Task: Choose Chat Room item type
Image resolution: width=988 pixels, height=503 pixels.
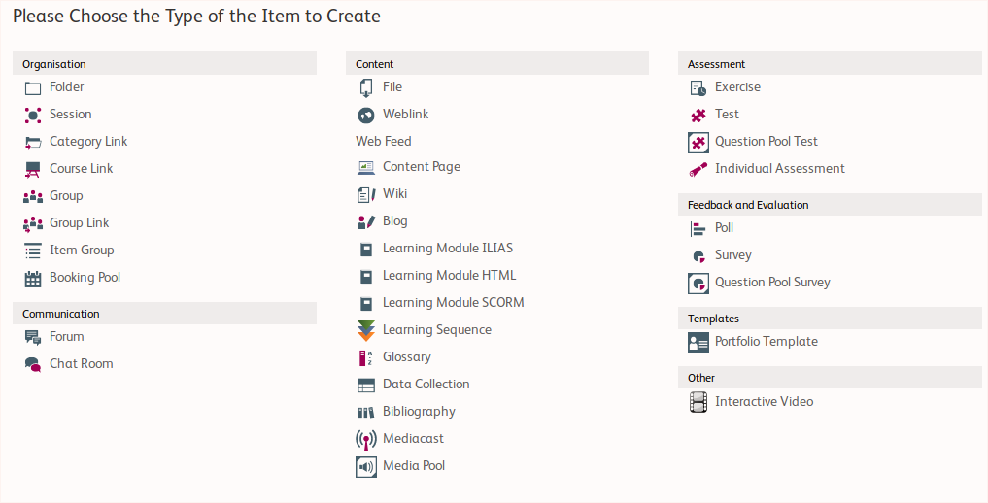Action: 81,364
